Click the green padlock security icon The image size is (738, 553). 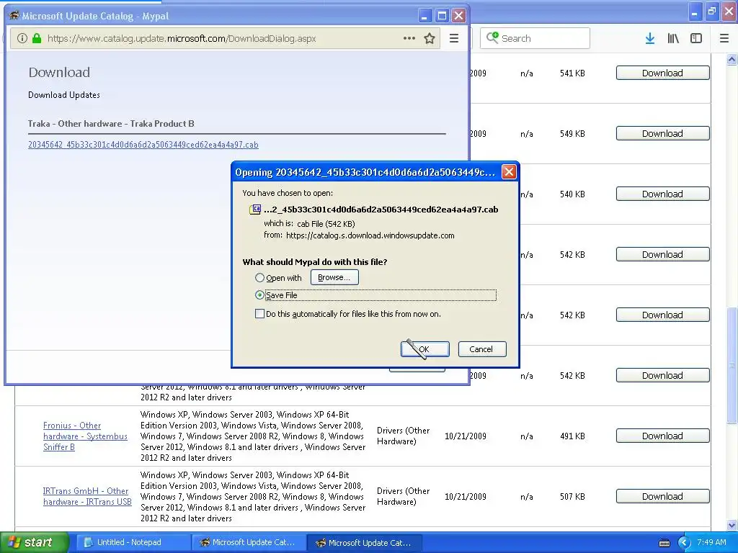(x=37, y=39)
